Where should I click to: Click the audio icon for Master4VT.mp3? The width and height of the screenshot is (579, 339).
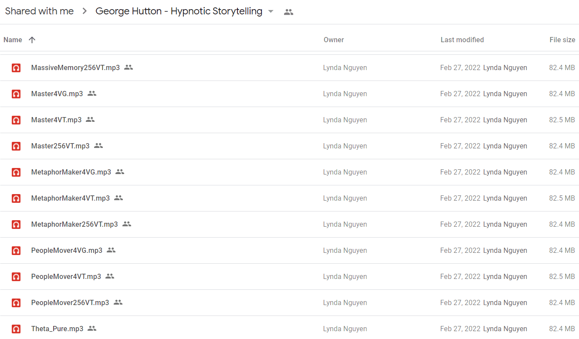pos(16,120)
